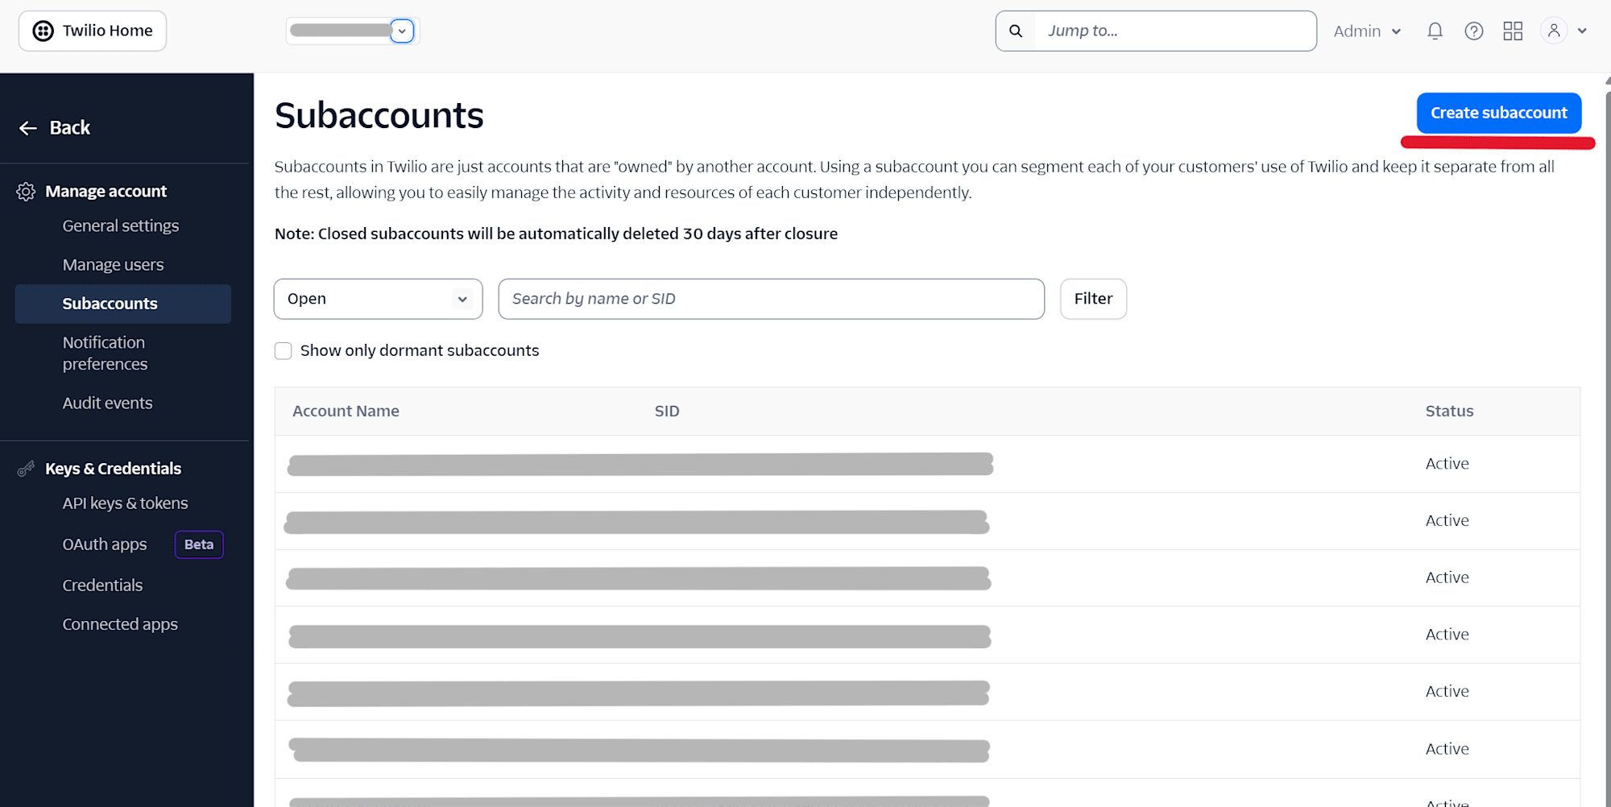Click the Manage account gear icon

coord(25,191)
